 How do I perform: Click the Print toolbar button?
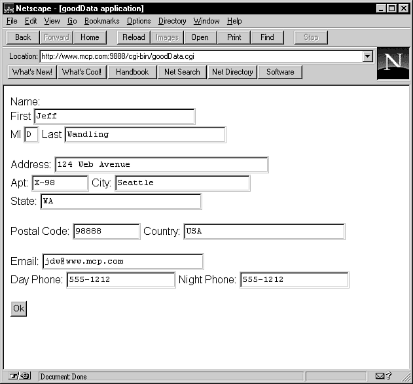(x=234, y=37)
